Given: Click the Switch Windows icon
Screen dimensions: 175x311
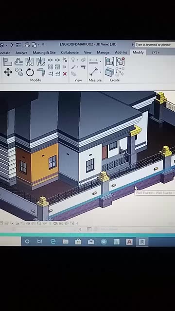Looking at the screenshot, I should pos(35,45).
